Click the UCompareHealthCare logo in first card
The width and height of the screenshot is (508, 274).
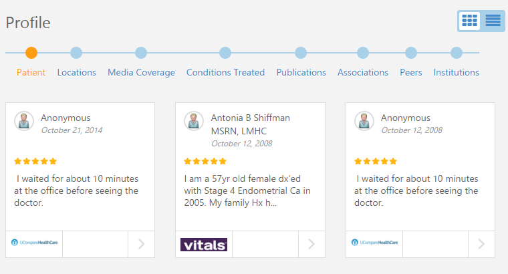click(x=35, y=244)
